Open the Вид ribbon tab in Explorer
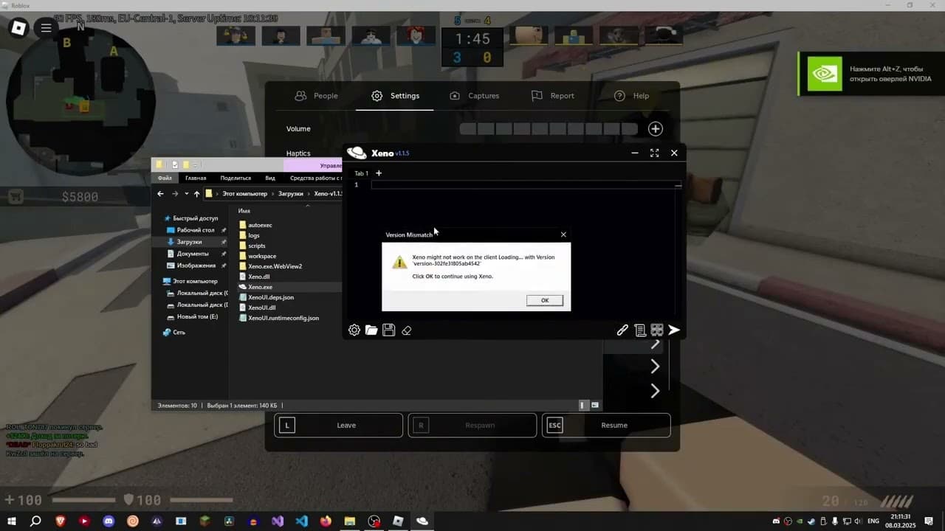This screenshot has height=531, width=945. [270, 178]
